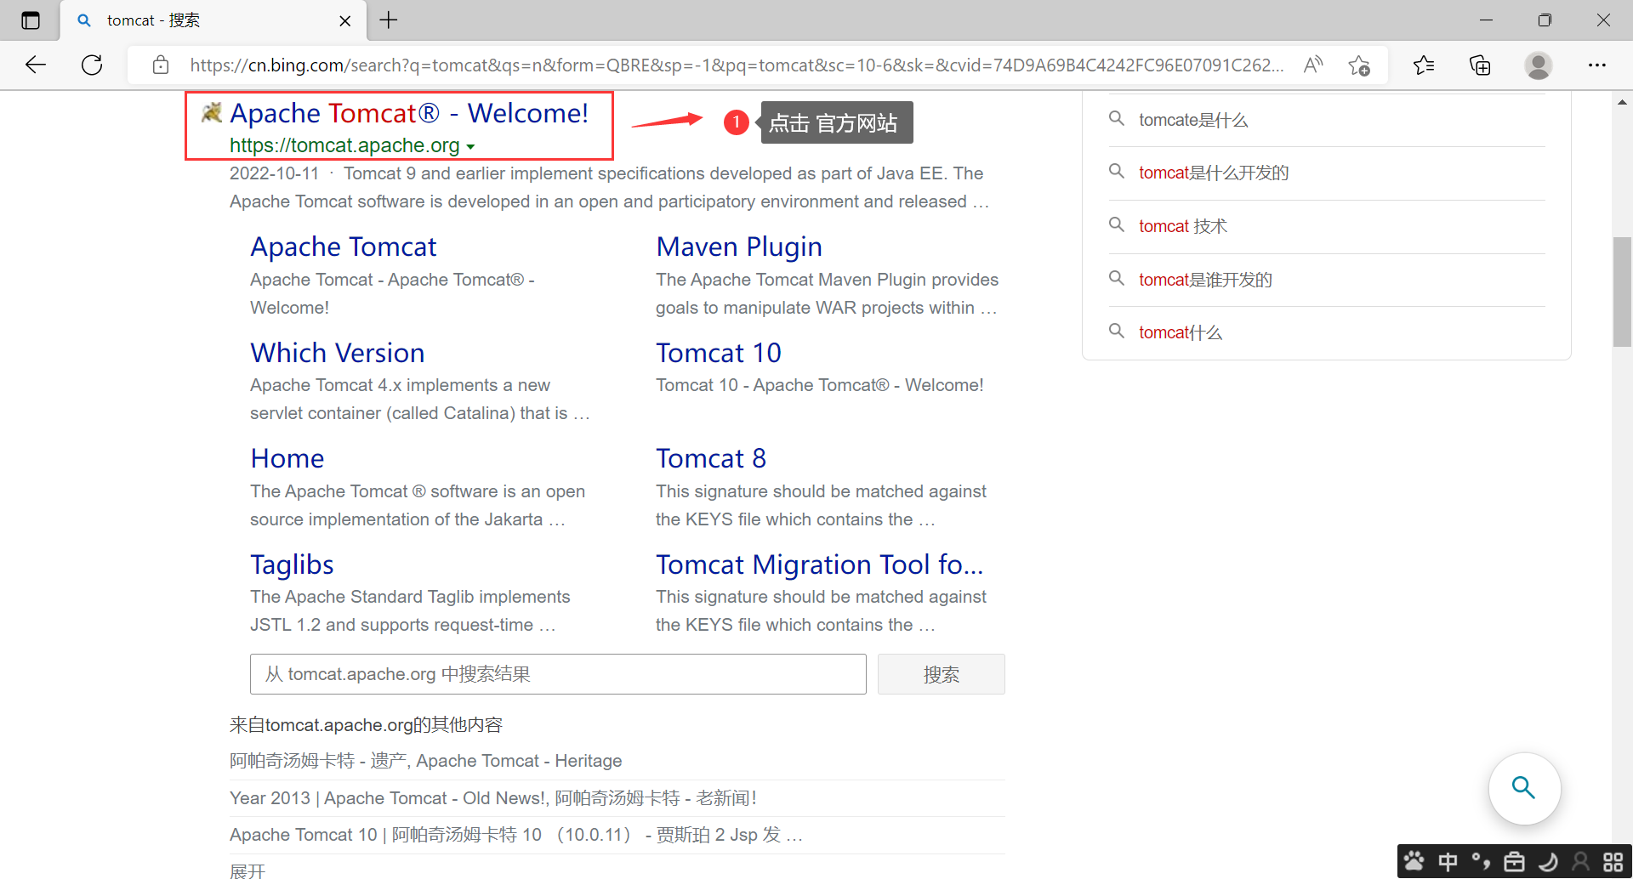Screen dimensions: 1633x879
Task: Click the scrollbar up arrow
Action: pyautogui.click(x=1622, y=102)
